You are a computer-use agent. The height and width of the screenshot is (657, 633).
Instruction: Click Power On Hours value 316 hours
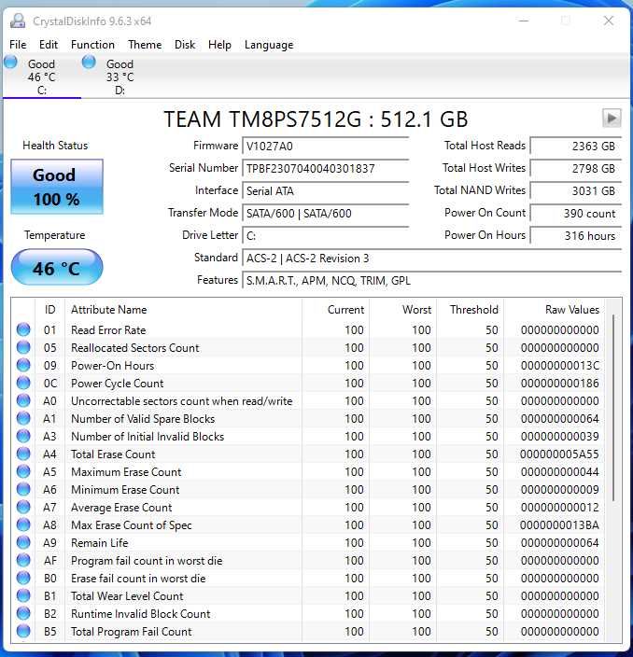click(576, 235)
